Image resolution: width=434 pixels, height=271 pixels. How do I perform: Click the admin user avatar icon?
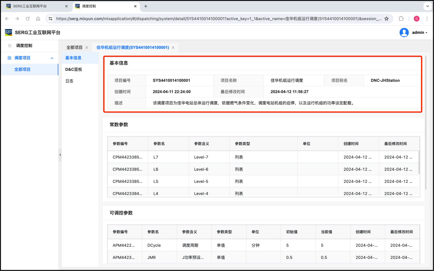[404, 32]
